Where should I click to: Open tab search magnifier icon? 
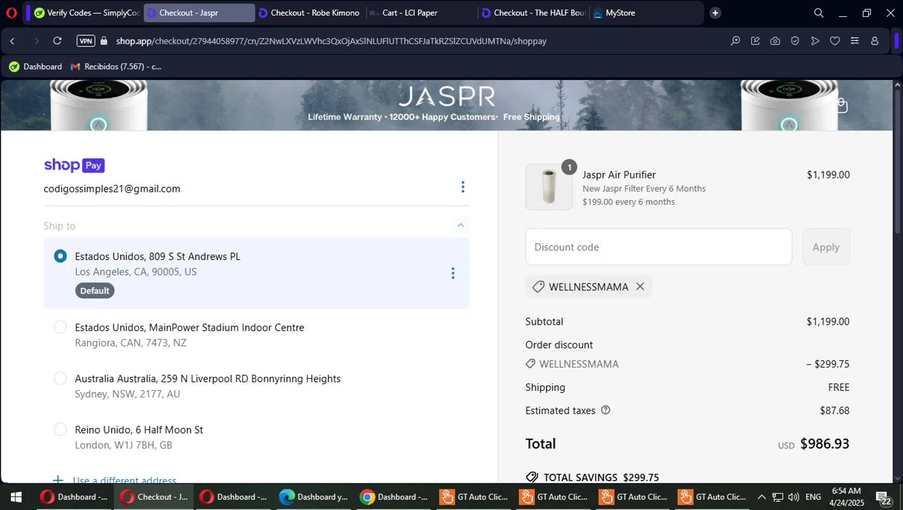[x=819, y=13]
